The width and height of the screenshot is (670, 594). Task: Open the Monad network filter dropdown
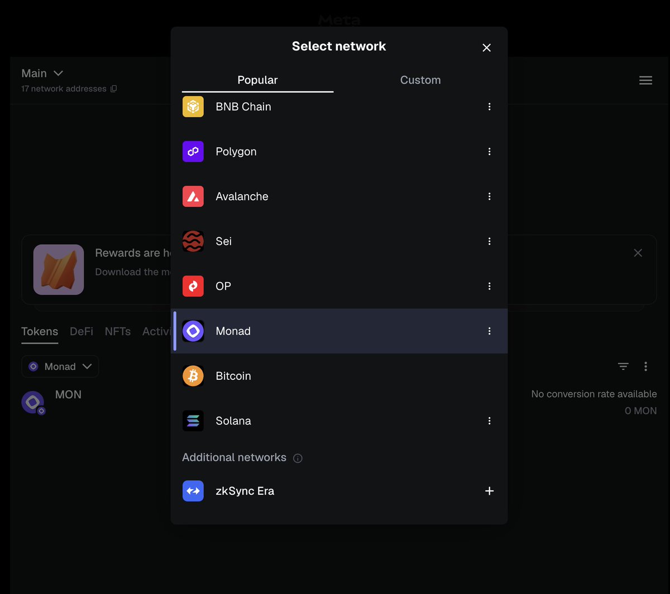point(60,366)
